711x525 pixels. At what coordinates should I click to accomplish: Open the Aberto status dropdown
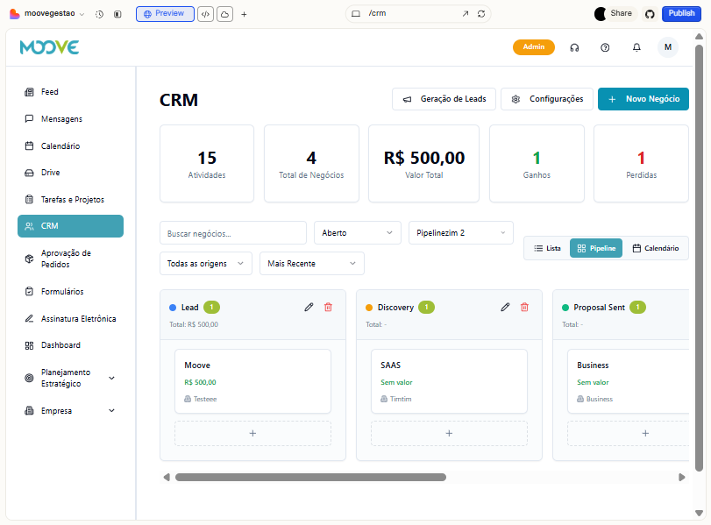point(357,232)
